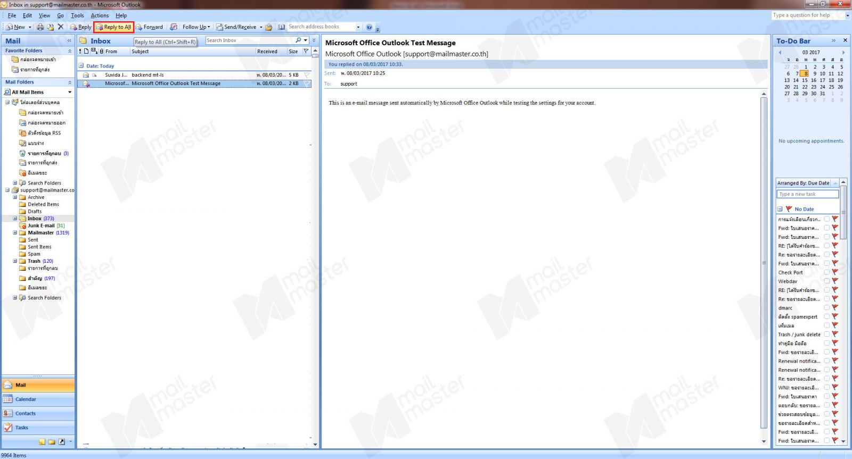Collapse the Date: Today group

81,66
